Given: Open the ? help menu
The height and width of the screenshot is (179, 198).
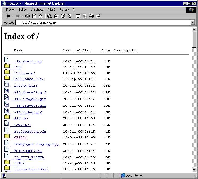Looking at the screenshot, I should [74, 10].
